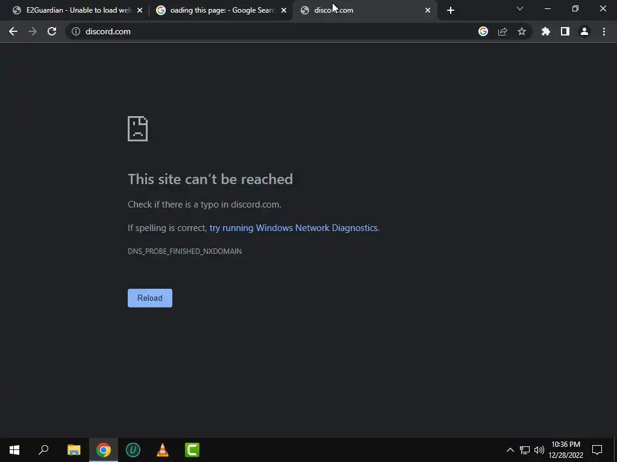
Task: Close the E2Guardian tab
Action: (x=140, y=11)
